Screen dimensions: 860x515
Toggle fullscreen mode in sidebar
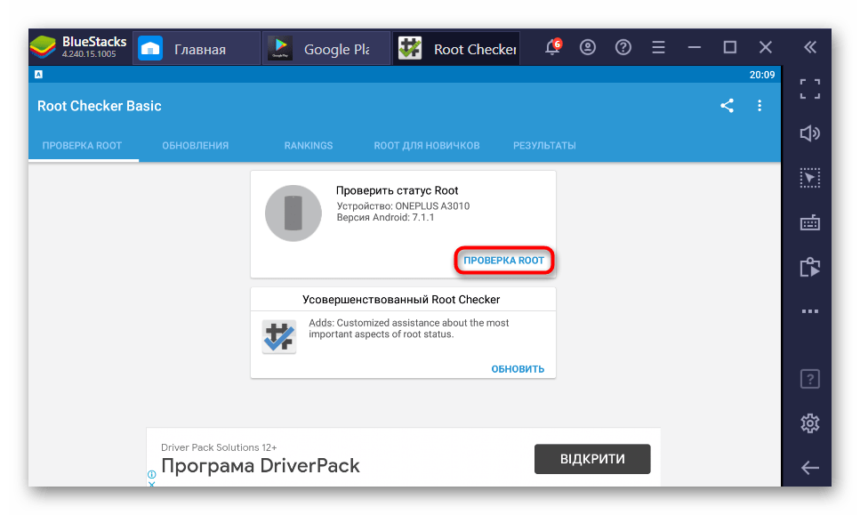pyautogui.click(x=810, y=89)
